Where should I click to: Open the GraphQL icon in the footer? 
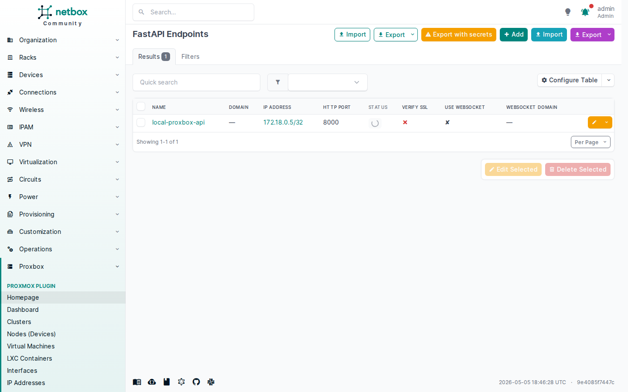coord(181,382)
